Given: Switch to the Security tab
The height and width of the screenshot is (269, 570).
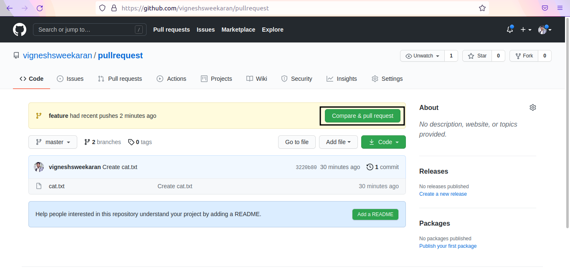Looking at the screenshot, I should tap(297, 79).
